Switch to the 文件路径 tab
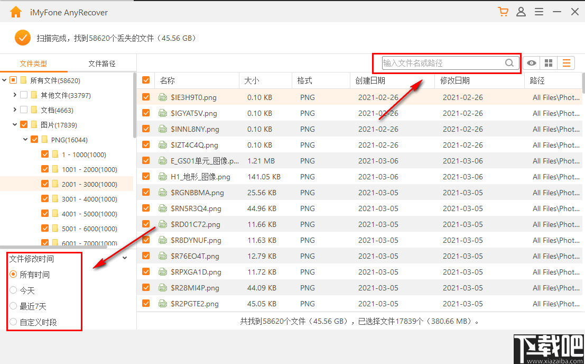The height and width of the screenshot is (364, 585). pyautogui.click(x=102, y=62)
